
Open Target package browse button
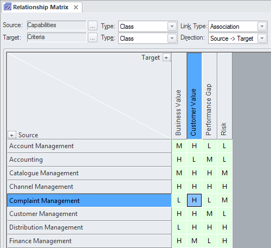pyautogui.click(x=93, y=37)
